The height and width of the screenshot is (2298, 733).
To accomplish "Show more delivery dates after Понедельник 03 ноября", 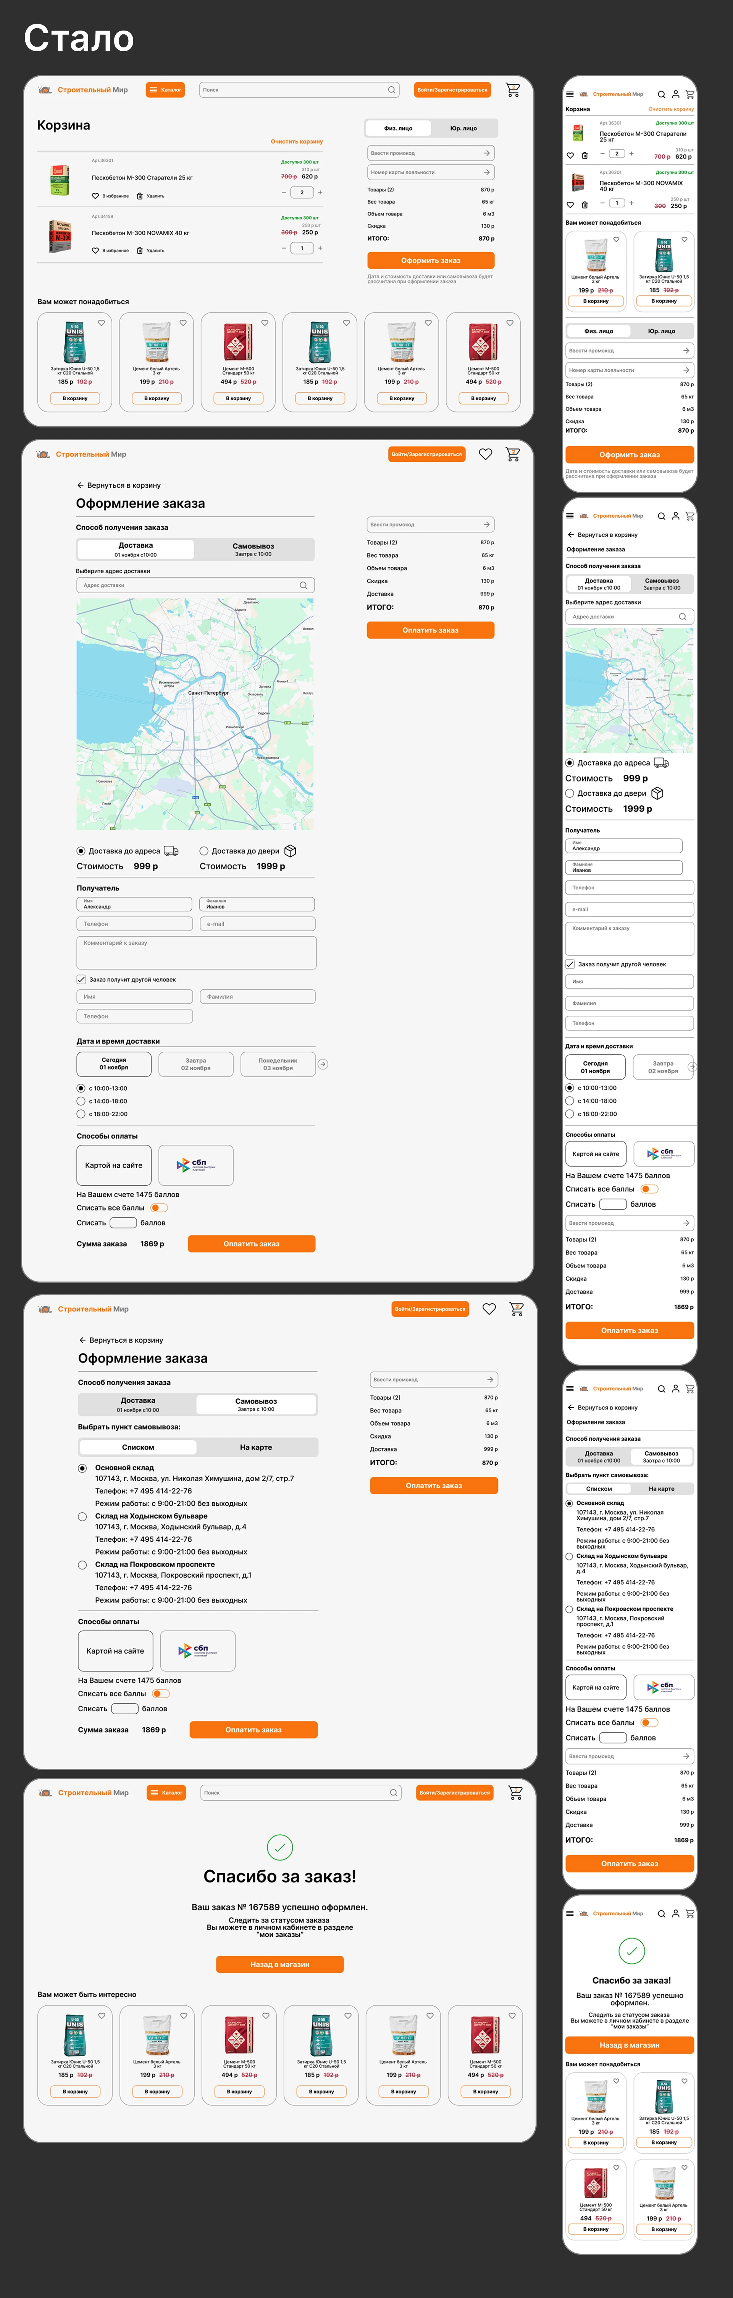I will click(323, 1063).
